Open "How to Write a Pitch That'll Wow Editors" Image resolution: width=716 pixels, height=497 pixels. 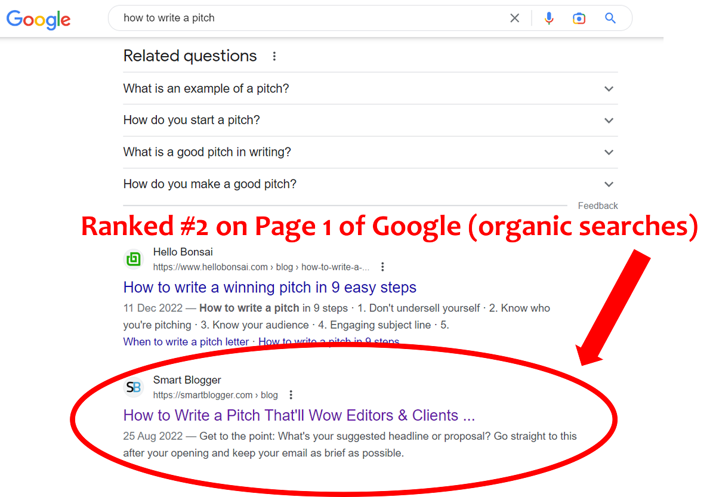[299, 415]
